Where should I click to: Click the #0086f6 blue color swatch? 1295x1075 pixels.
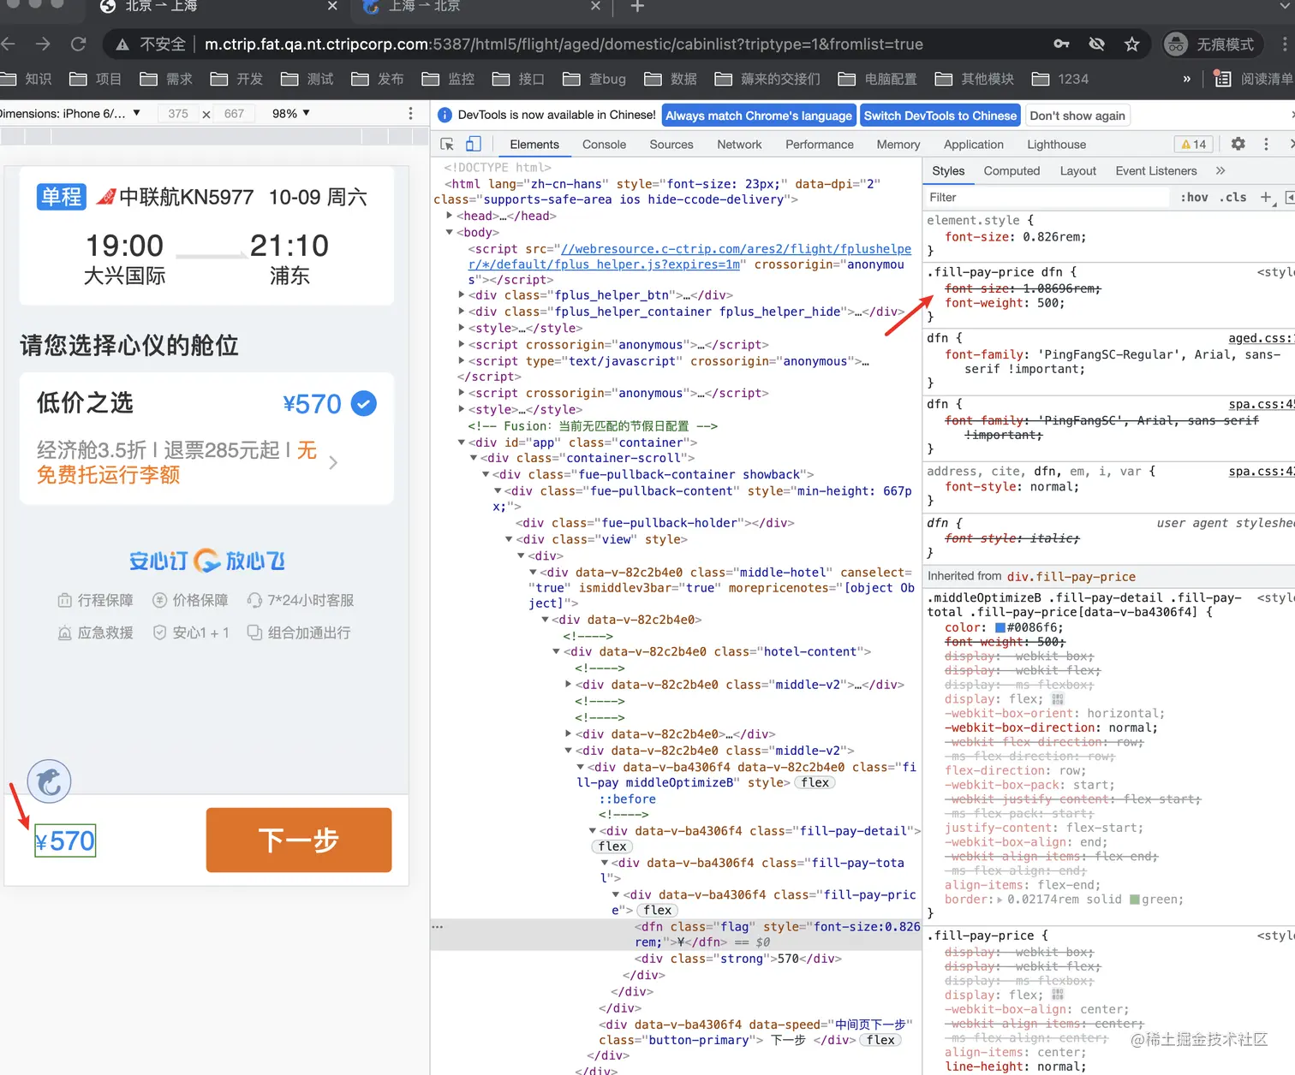1000,627
